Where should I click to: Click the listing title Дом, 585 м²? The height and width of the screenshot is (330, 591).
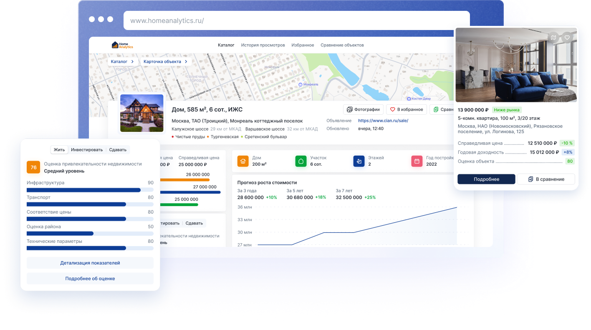[x=207, y=110]
